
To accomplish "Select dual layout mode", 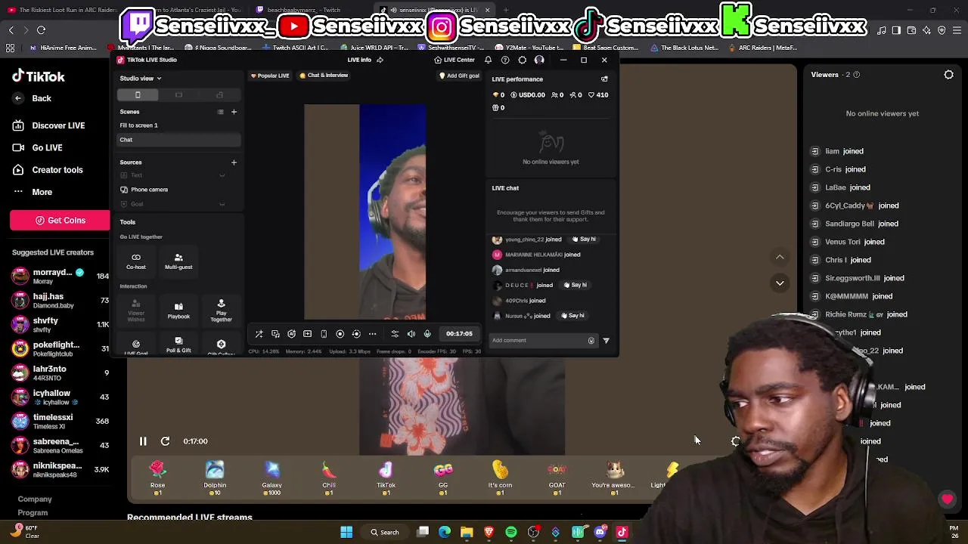I will tap(219, 94).
